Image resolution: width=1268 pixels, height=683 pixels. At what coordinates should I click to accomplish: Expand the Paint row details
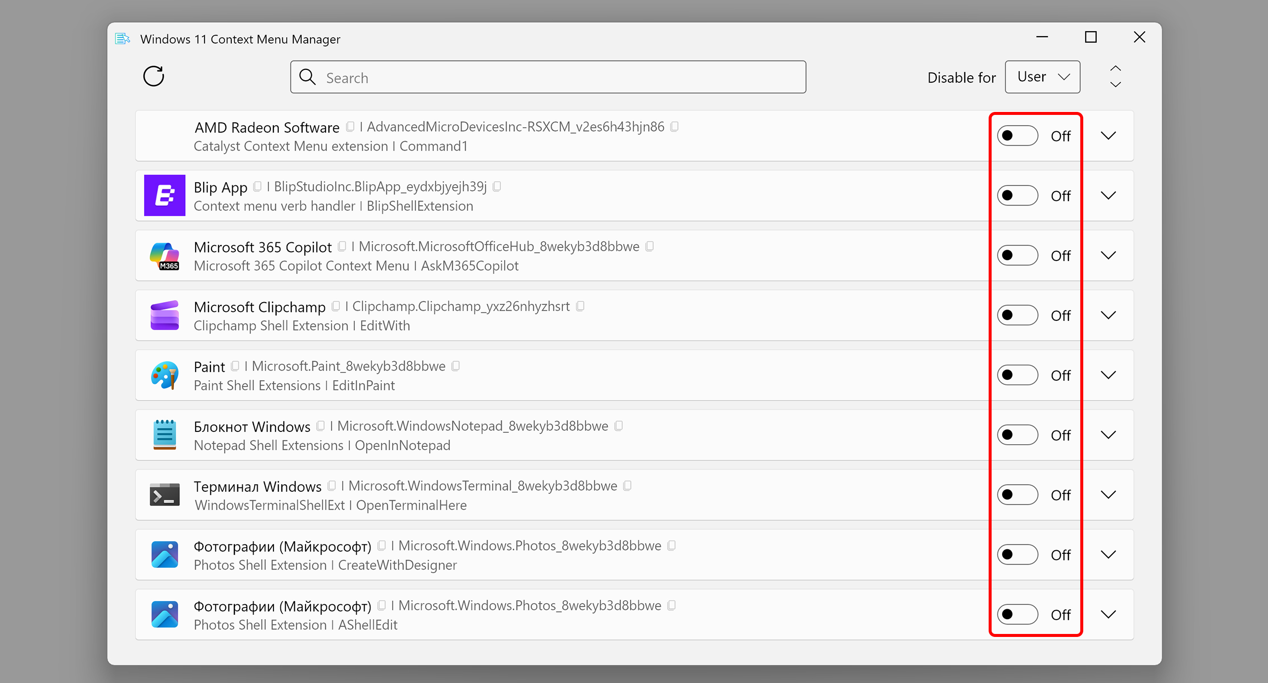(1109, 375)
